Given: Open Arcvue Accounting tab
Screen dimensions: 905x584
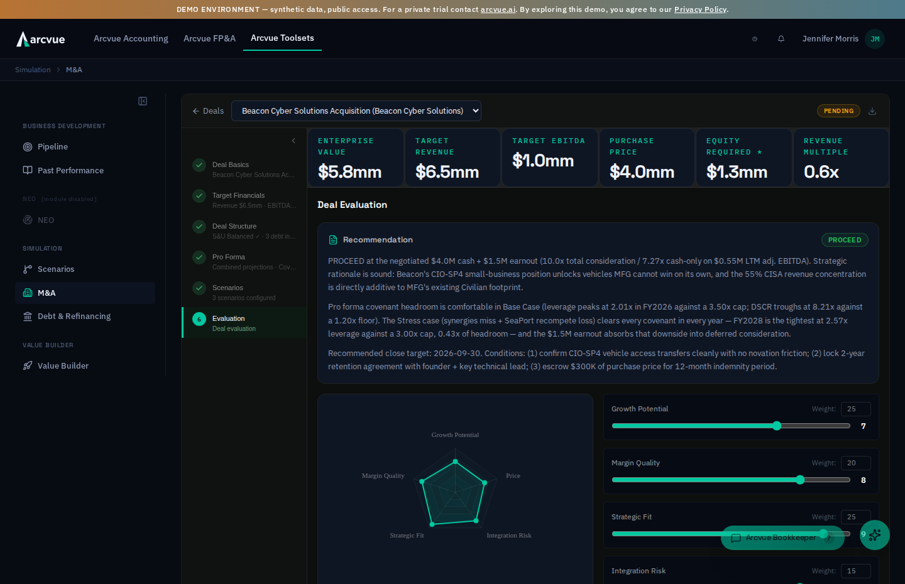Looking at the screenshot, I should click(131, 39).
